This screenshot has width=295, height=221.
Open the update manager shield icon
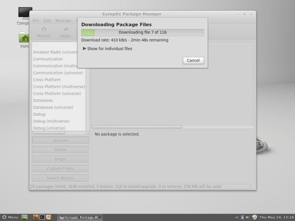(x=254, y=217)
